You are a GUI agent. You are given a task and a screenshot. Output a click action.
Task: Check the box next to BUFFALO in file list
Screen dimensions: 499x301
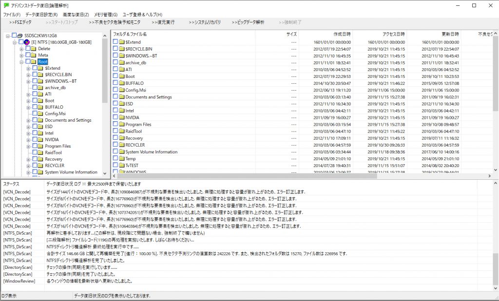[115, 83]
